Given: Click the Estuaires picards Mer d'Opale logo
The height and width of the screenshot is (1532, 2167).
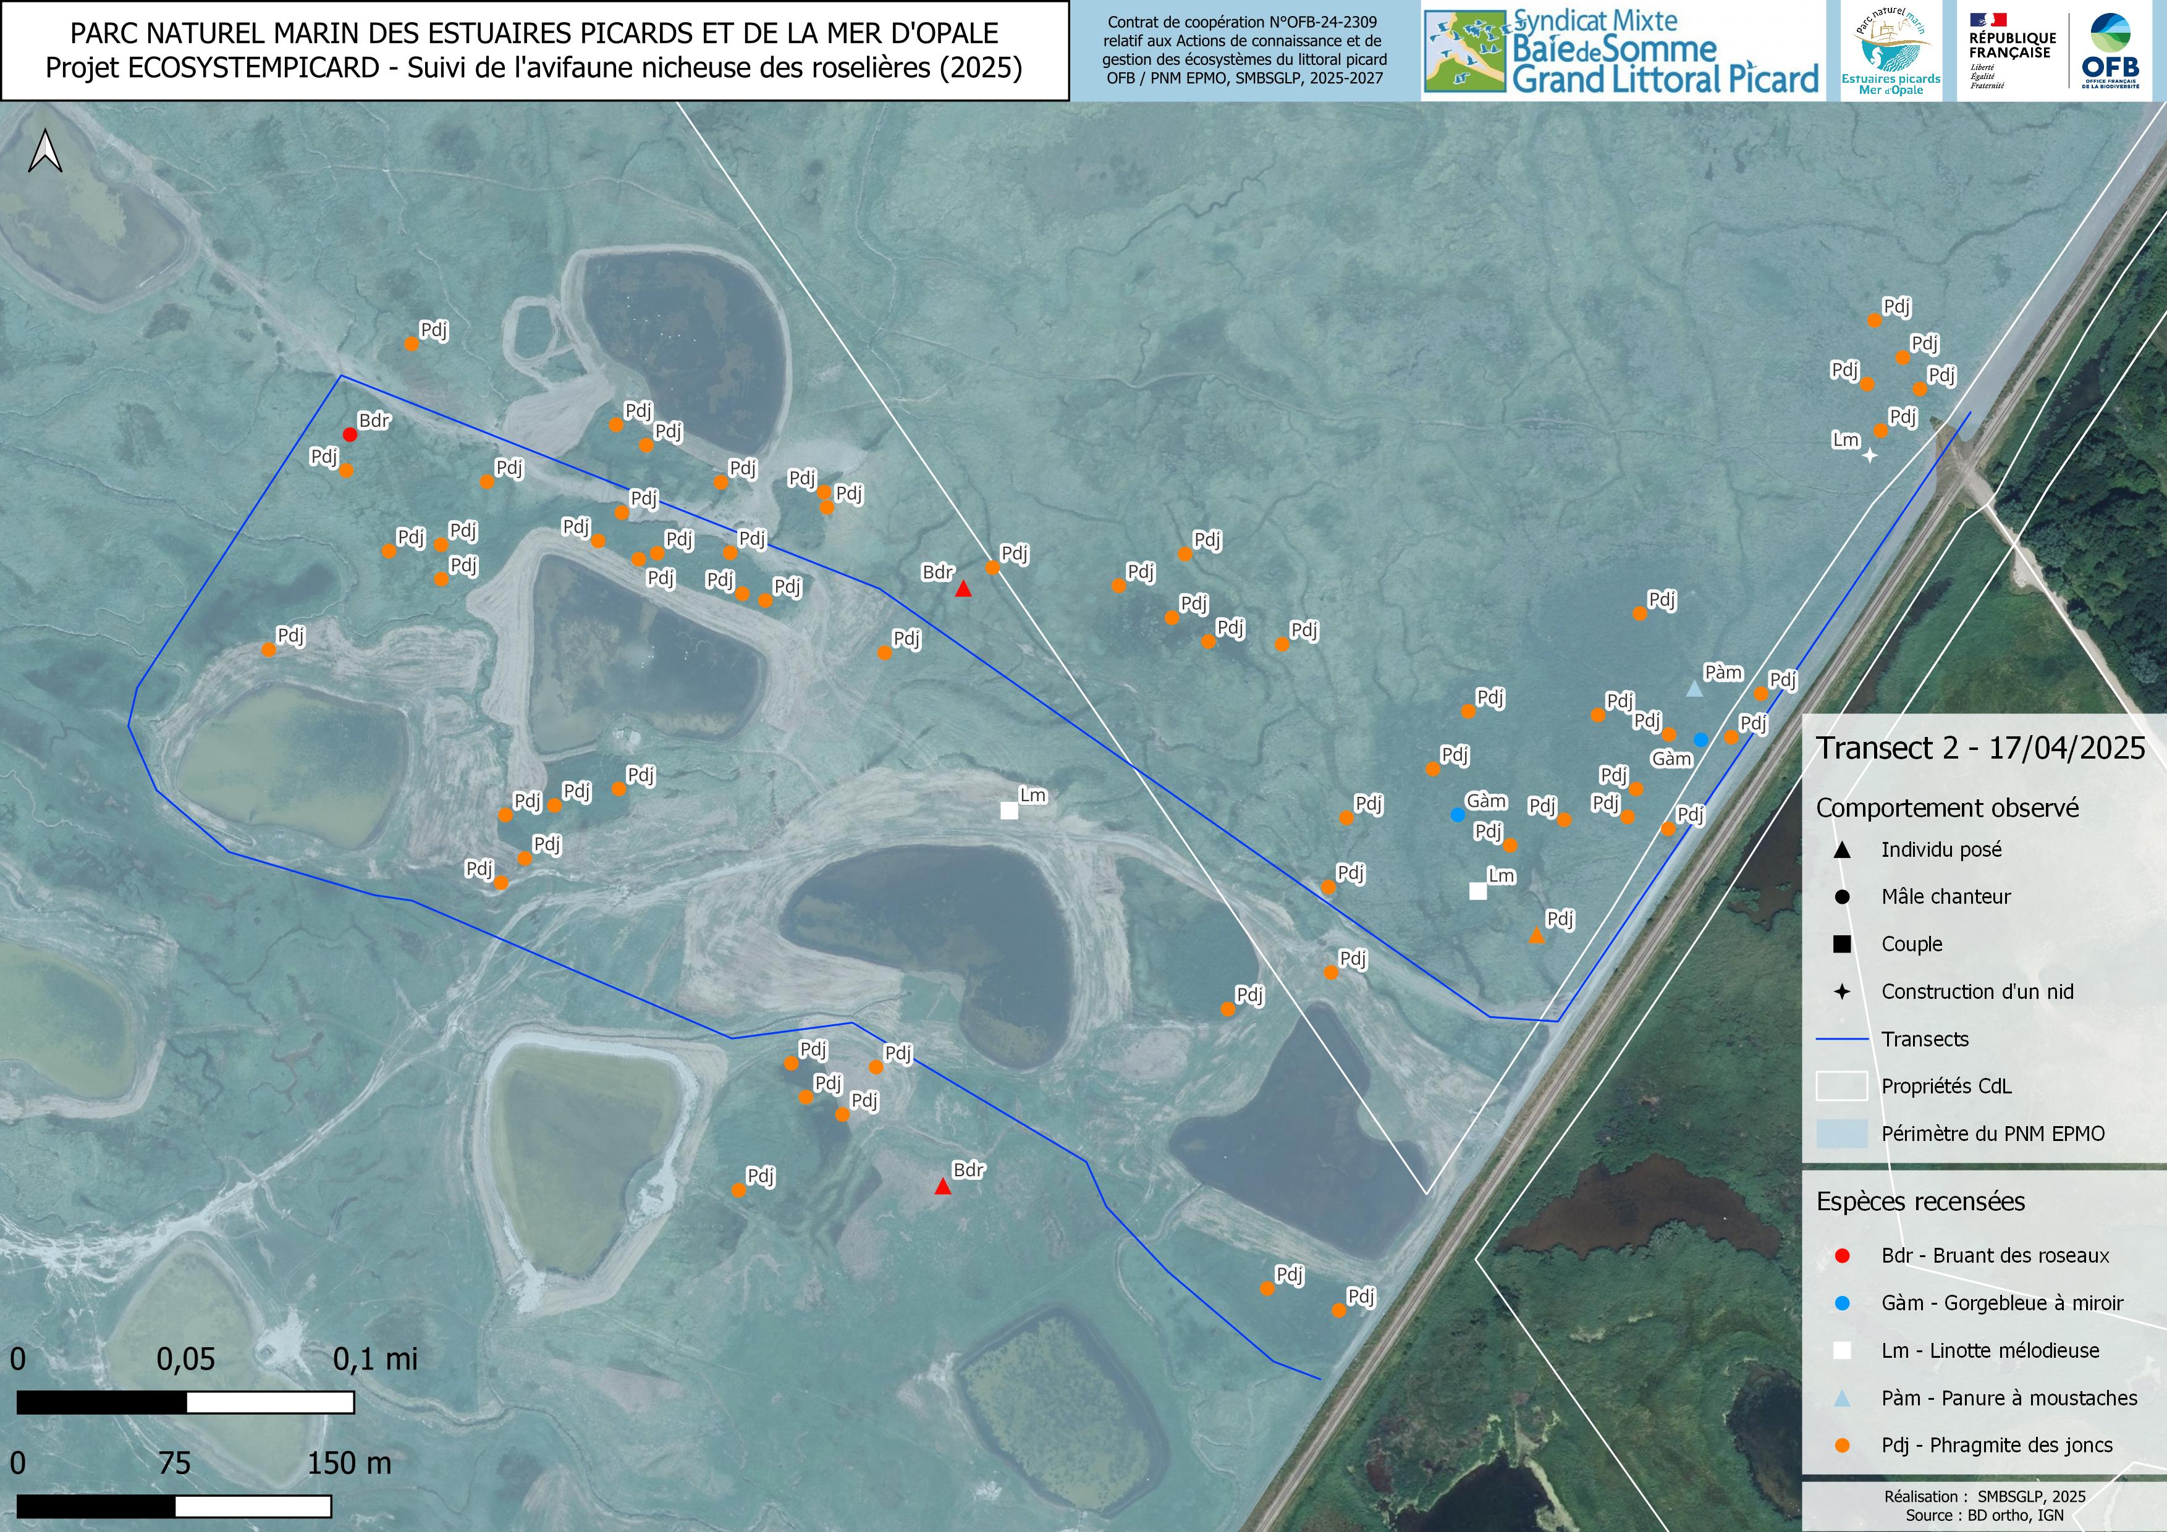Looking at the screenshot, I should tap(1890, 51).
